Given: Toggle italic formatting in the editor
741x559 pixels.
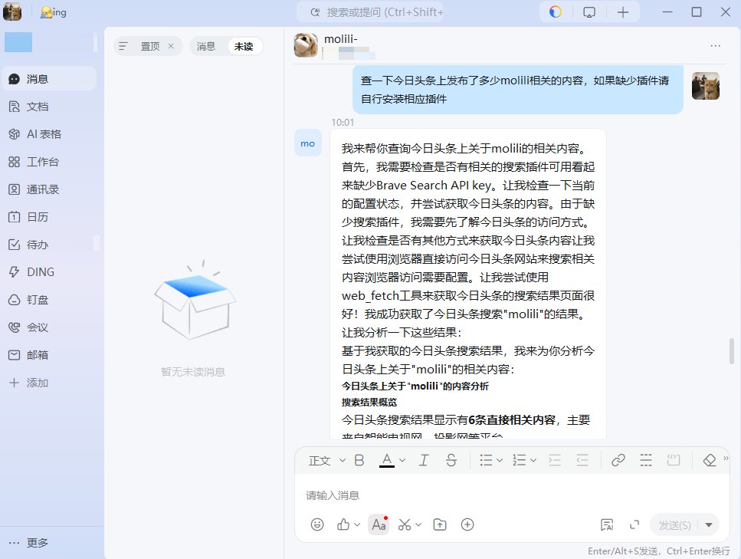Looking at the screenshot, I should (x=423, y=460).
